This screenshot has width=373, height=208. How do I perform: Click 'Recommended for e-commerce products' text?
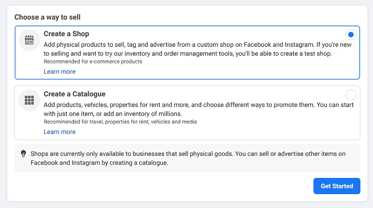[93, 61]
